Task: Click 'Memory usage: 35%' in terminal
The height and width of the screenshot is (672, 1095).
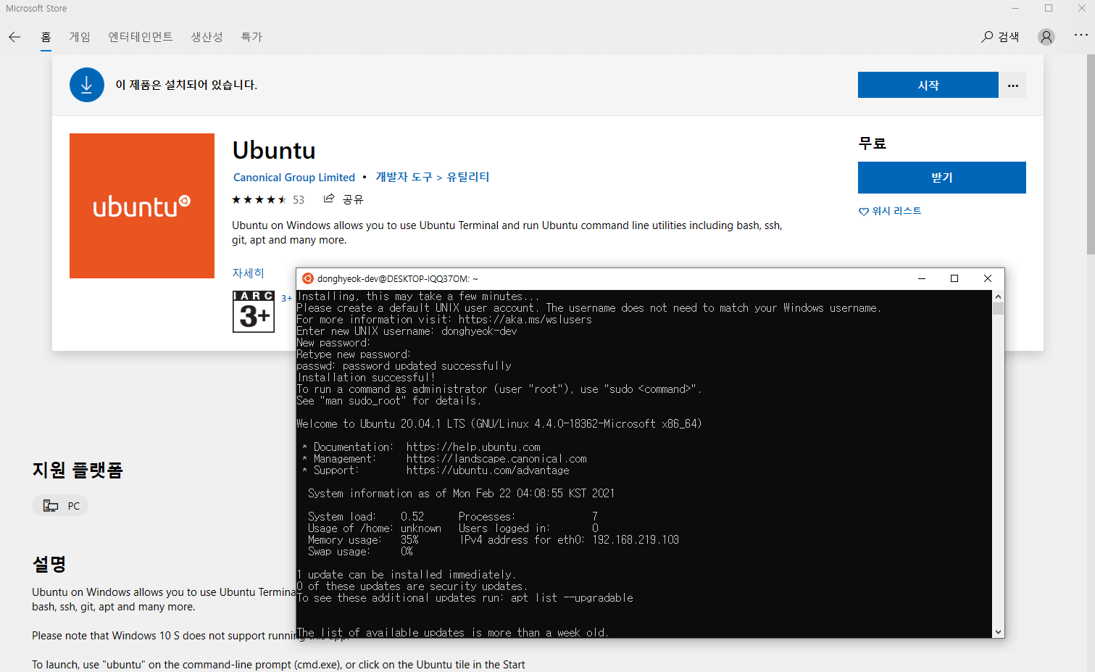Action: pos(363,540)
